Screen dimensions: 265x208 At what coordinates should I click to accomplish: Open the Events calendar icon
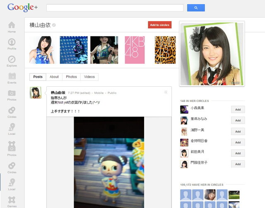12,77
